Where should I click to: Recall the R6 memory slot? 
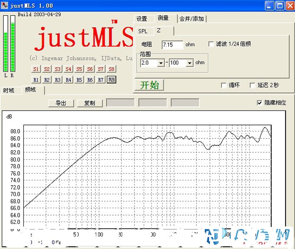90,80
